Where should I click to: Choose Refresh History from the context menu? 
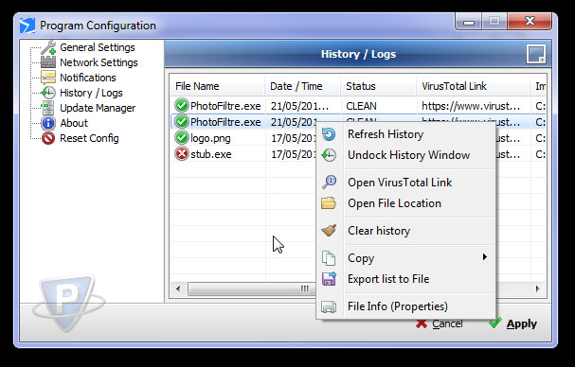tap(406, 134)
